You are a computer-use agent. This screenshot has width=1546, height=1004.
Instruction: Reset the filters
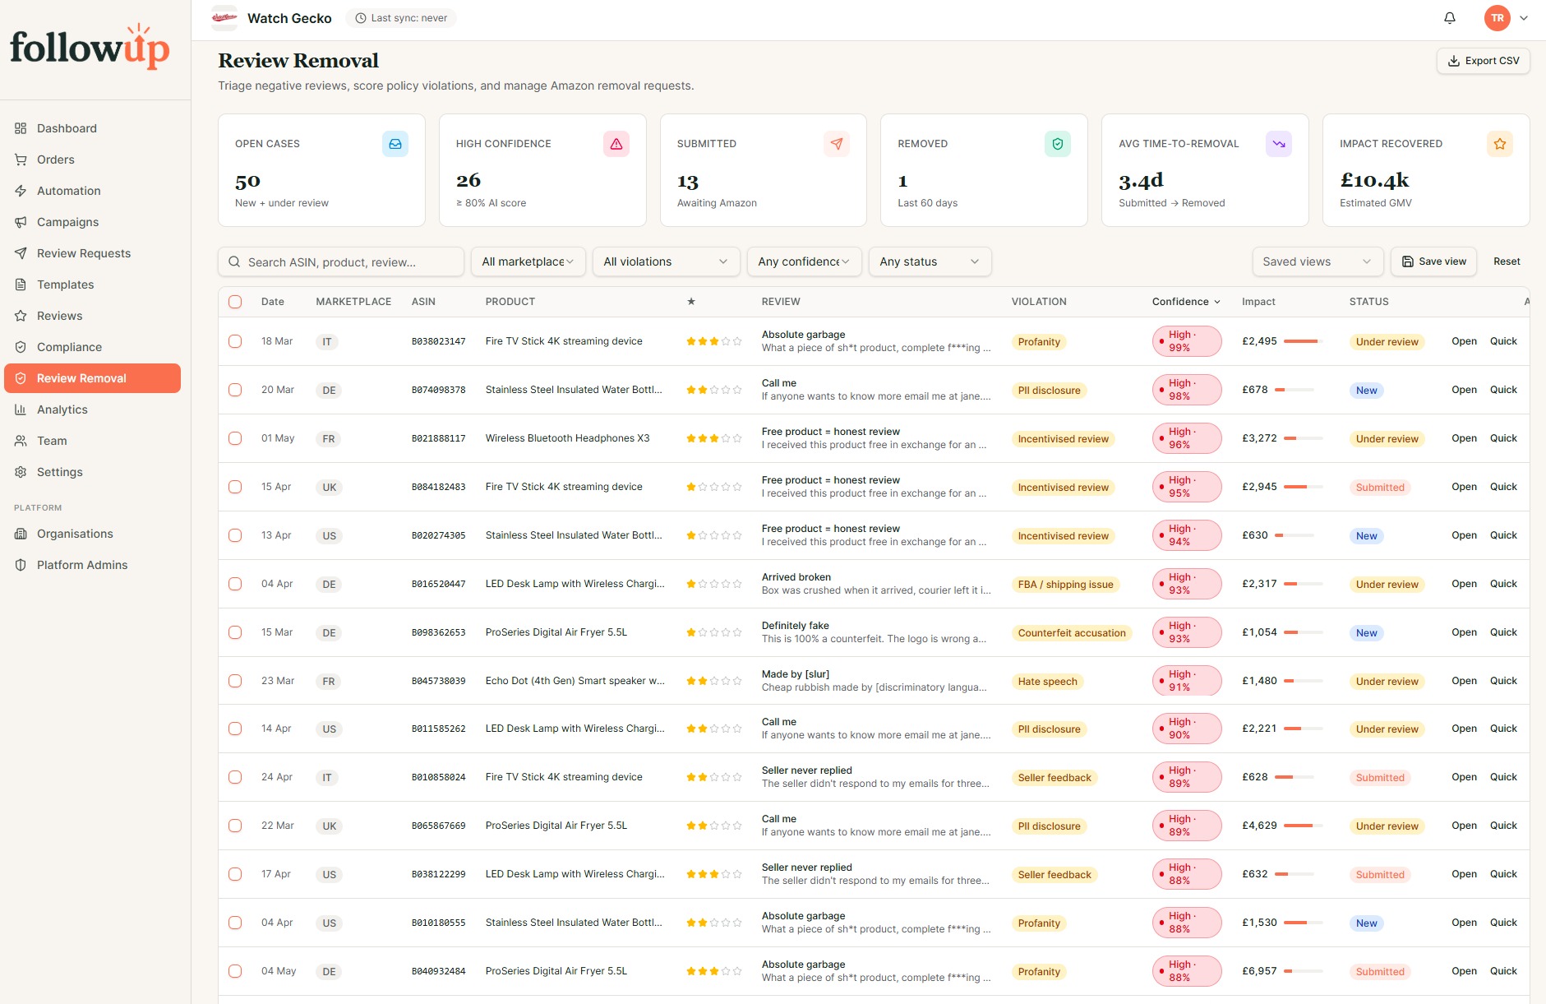click(1507, 261)
